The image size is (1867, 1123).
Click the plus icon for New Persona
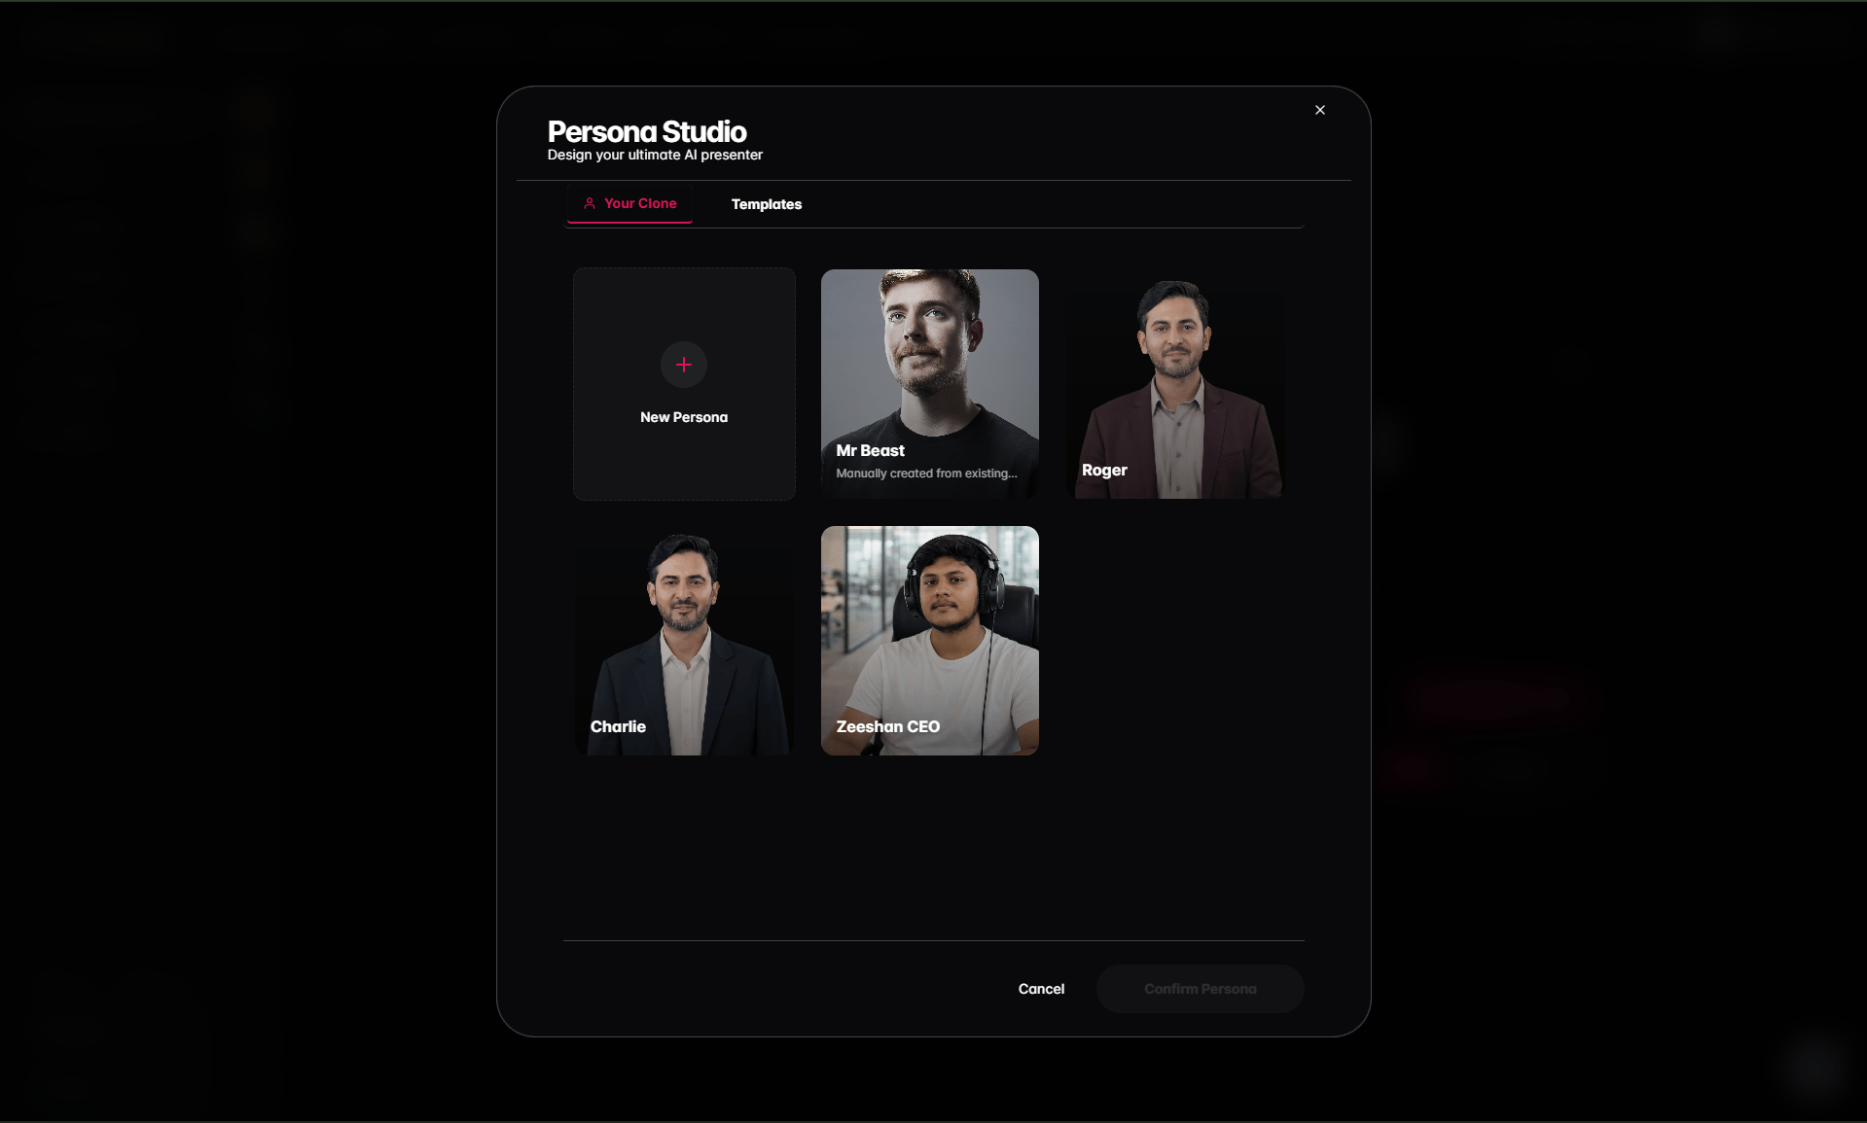[684, 365]
